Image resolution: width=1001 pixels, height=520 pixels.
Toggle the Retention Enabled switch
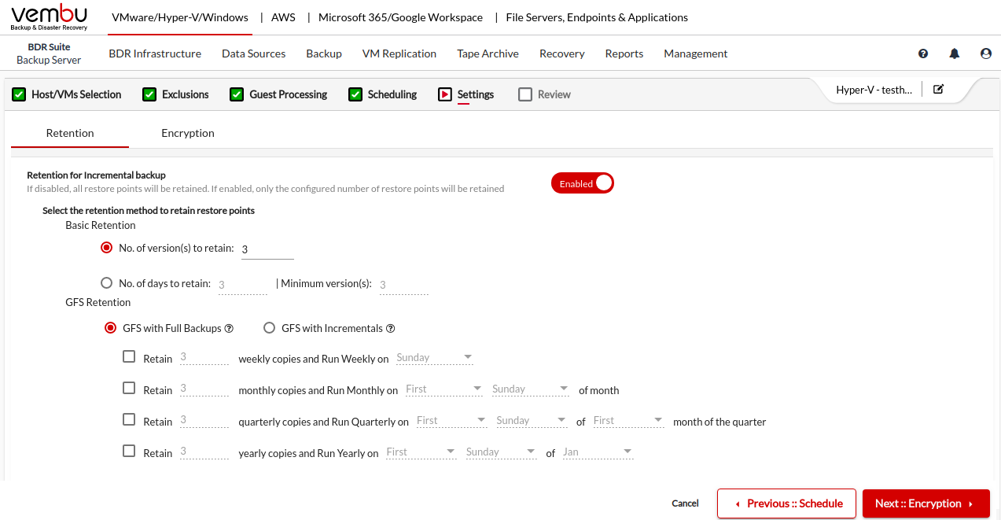pyautogui.click(x=583, y=183)
